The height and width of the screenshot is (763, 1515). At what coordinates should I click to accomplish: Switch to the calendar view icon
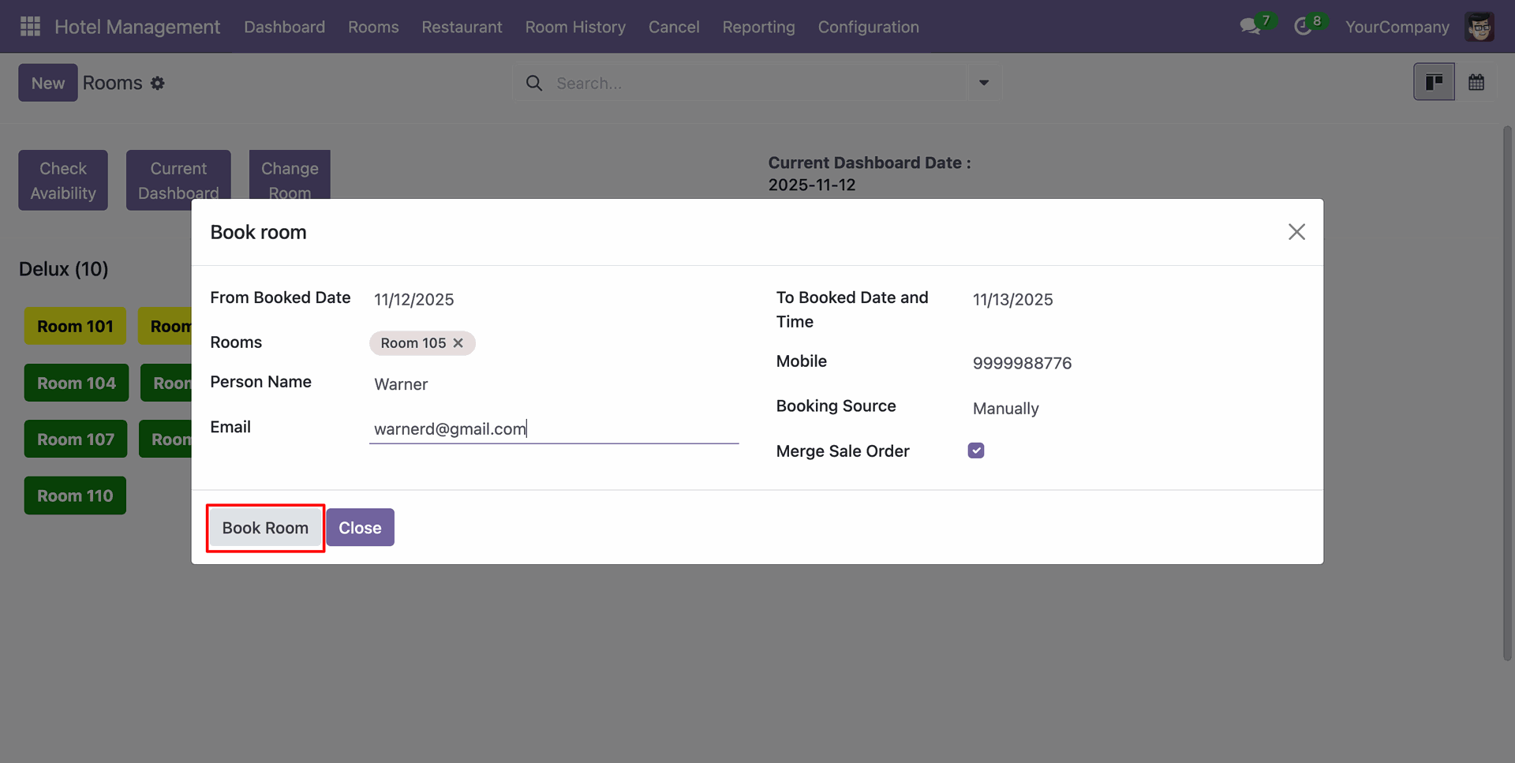[1476, 82]
